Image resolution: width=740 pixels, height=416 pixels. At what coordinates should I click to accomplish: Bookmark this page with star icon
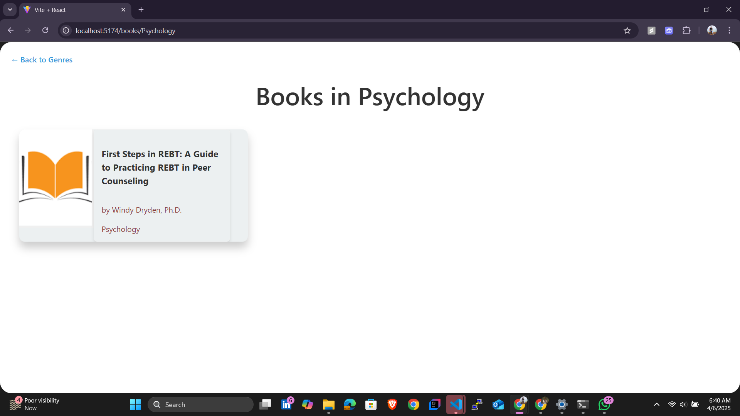point(627,30)
